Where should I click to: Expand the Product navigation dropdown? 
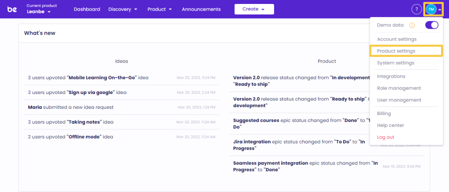pyautogui.click(x=159, y=9)
